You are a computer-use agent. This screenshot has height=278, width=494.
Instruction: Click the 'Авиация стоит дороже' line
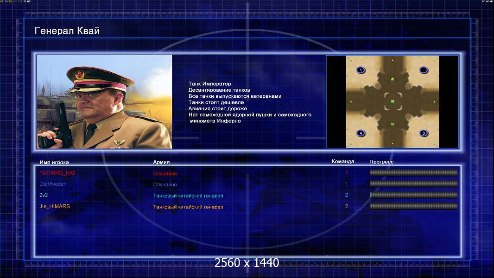point(217,108)
